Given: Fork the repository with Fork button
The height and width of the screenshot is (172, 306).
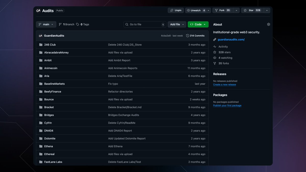Looking at the screenshot, I should tap(223, 10).
